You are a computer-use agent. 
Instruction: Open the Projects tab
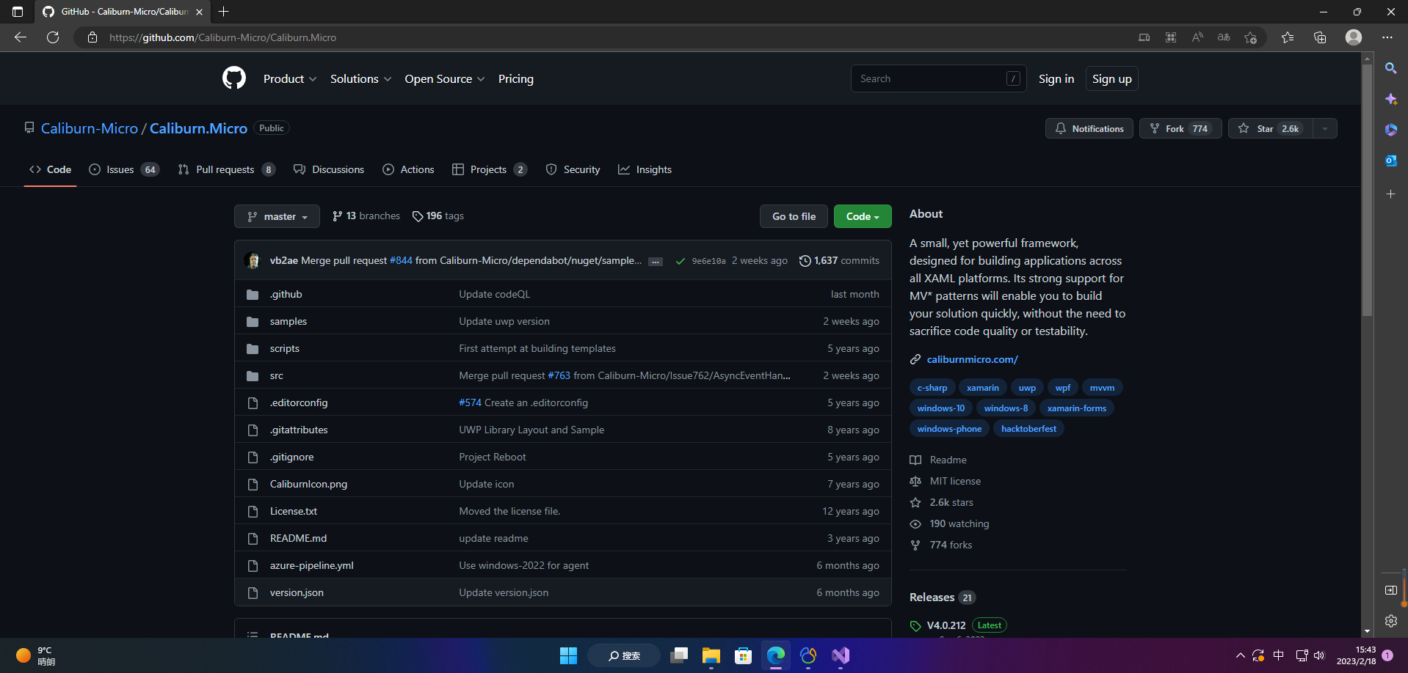(490, 169)
